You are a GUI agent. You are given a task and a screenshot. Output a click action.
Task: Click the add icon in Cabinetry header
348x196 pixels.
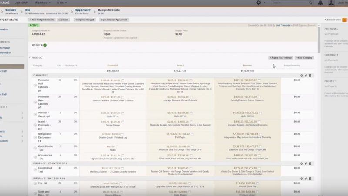[x=301, y=75]
